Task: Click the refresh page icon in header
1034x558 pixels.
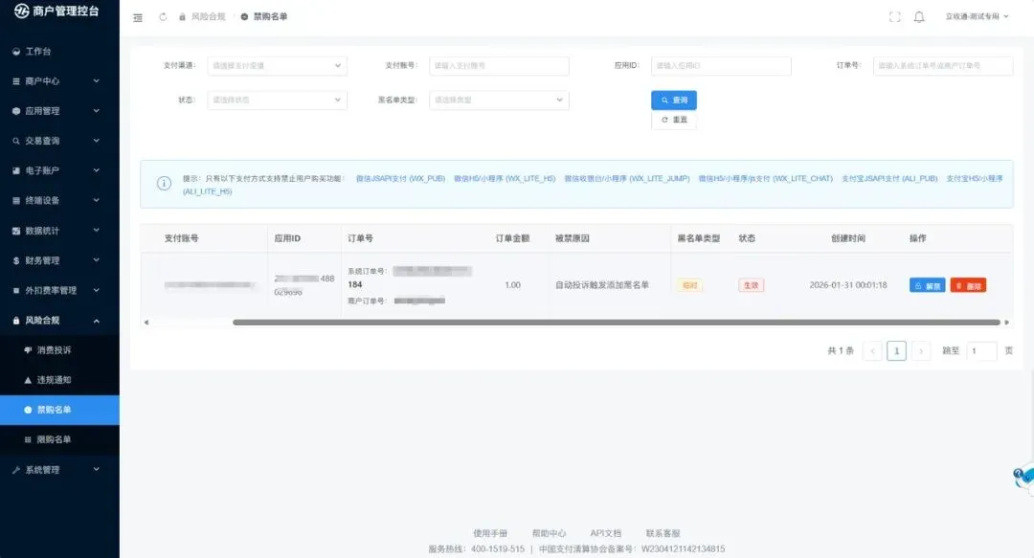Action: [x=163, y=16]
